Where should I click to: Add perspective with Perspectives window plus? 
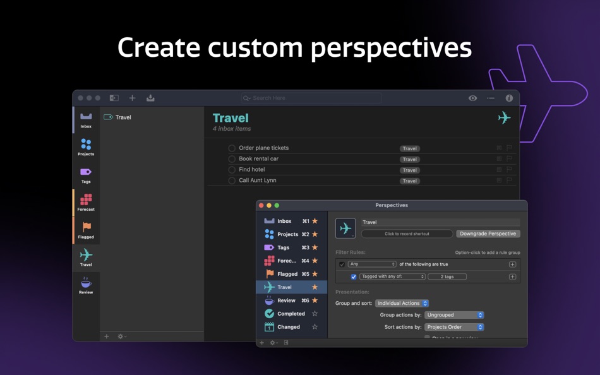coord(261,342)
